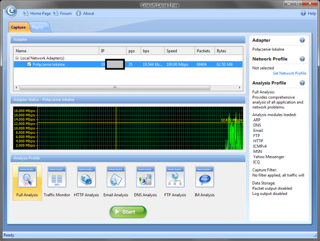Click the green Start button
Image resolution: width=320 pixels, height=241 pixels.
click(128, 212)
